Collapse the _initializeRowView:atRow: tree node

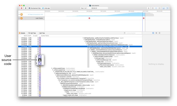pos(84,40)
